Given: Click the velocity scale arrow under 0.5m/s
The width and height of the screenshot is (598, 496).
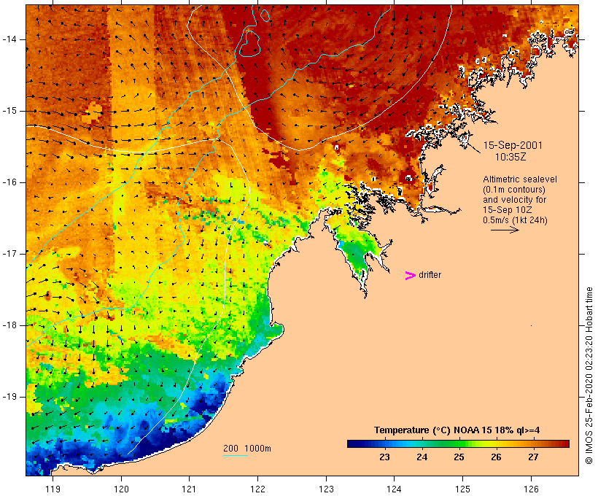Looking at the screenshot, I should coord(505,230).
